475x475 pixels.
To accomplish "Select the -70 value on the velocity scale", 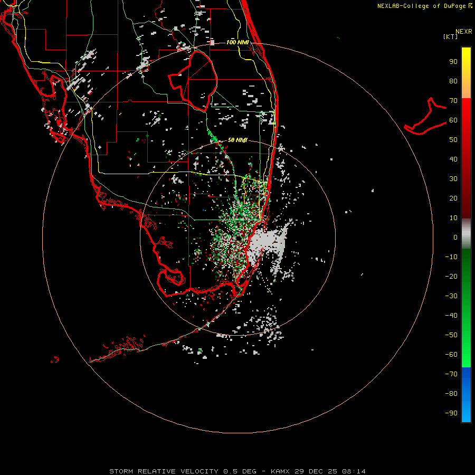I will click(x=451, y=374).
